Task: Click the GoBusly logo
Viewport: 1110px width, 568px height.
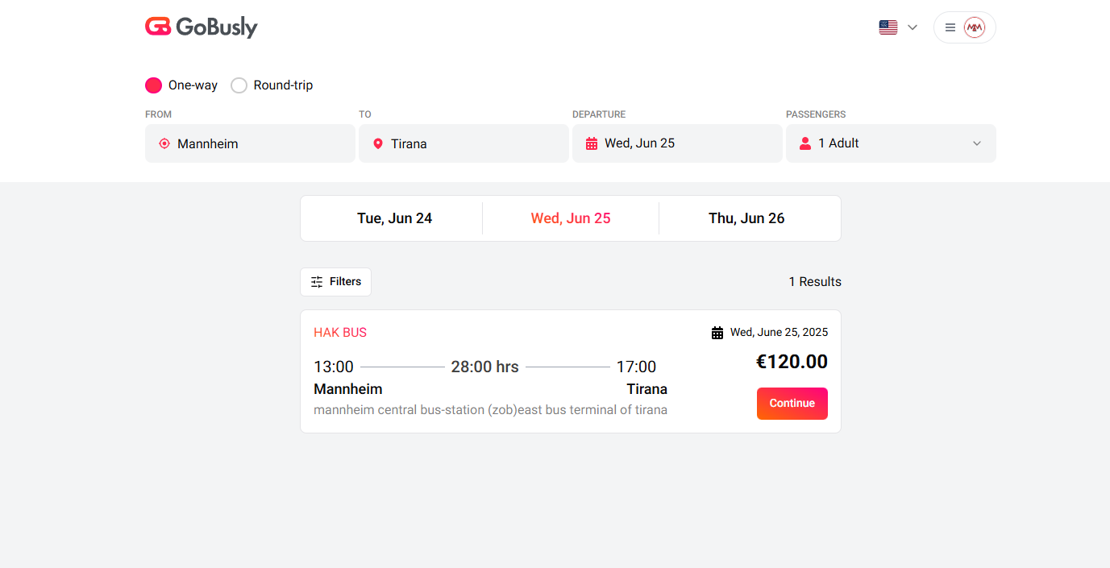Action: coord(202,27)
